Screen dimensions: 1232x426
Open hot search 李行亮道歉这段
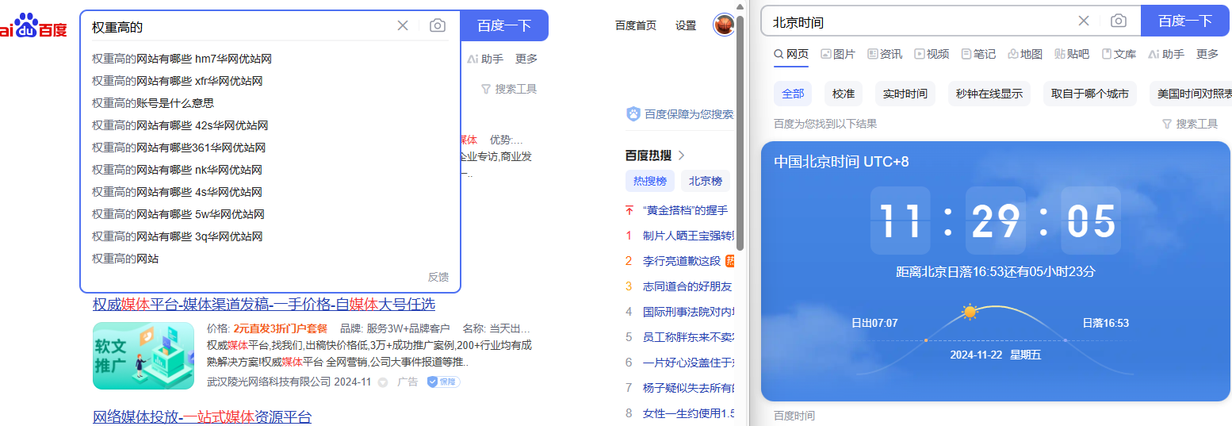tap(682, 261)
